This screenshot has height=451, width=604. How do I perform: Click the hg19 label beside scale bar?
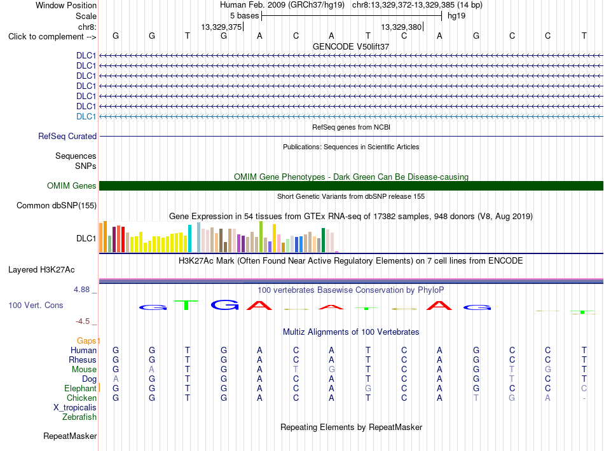(456, 16)
